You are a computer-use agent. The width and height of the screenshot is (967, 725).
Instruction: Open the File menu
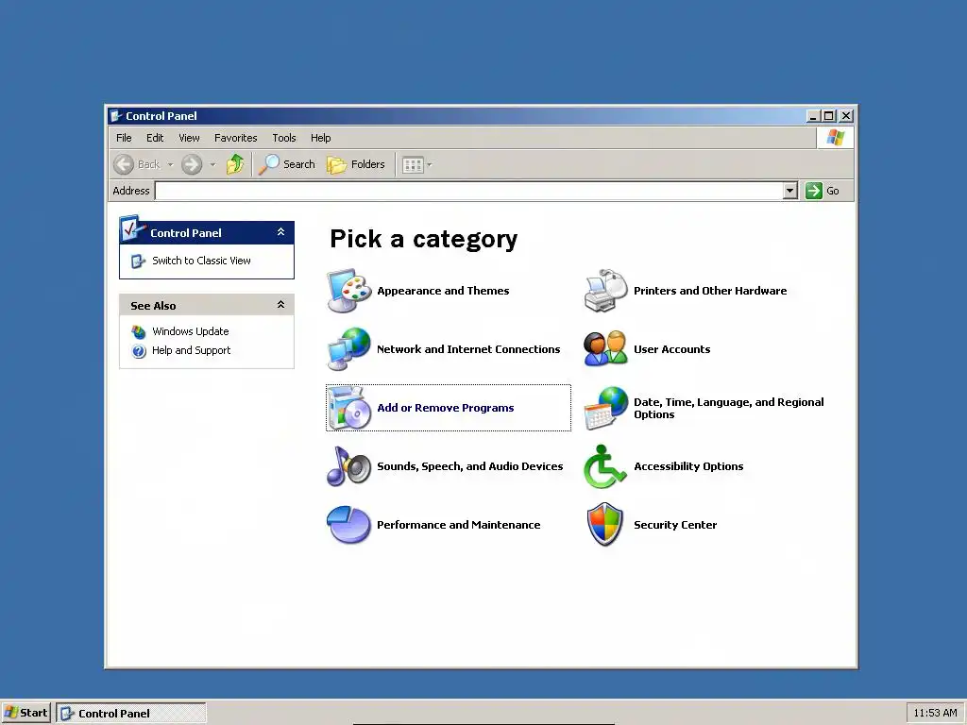(x=124, y=138)
